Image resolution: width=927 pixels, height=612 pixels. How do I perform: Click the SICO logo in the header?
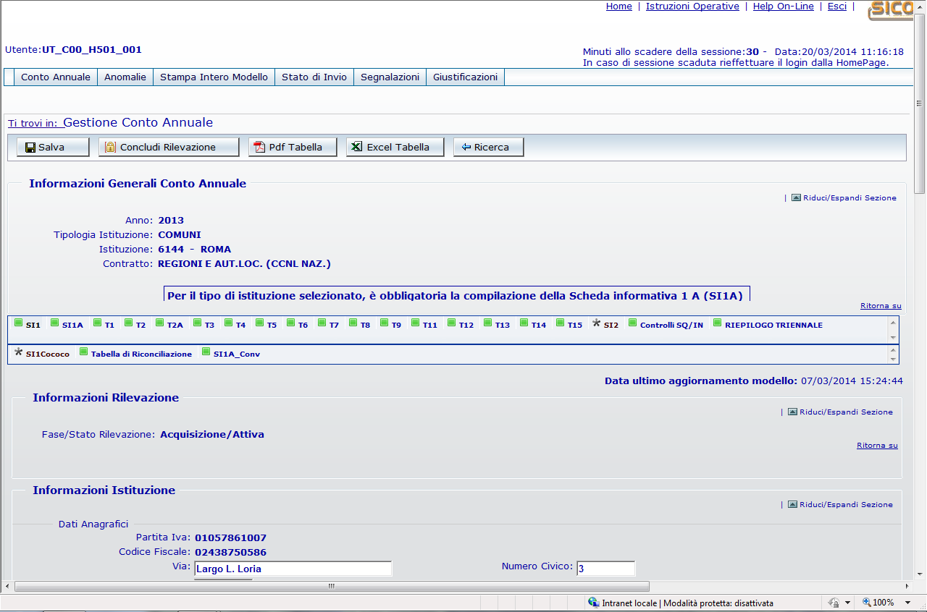click(891, 10)
